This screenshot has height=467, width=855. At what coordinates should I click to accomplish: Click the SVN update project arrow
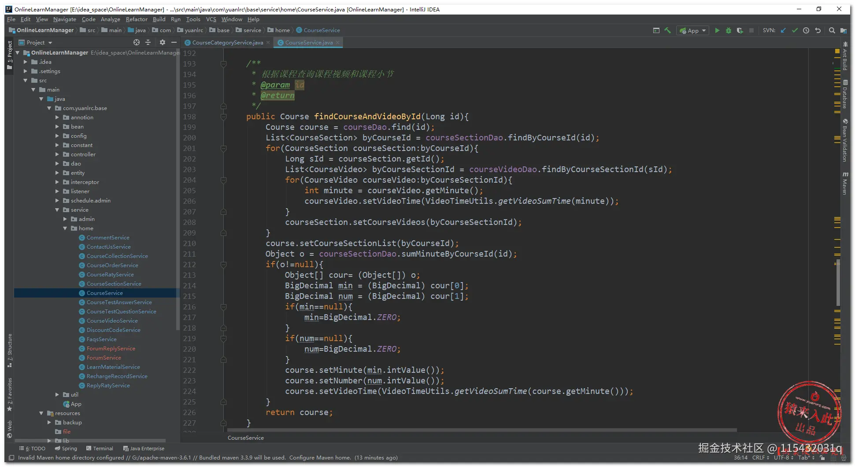click(783, 30)
